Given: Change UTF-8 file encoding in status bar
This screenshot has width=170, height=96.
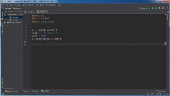Looking at the screenshot, I should coord(159,94).
